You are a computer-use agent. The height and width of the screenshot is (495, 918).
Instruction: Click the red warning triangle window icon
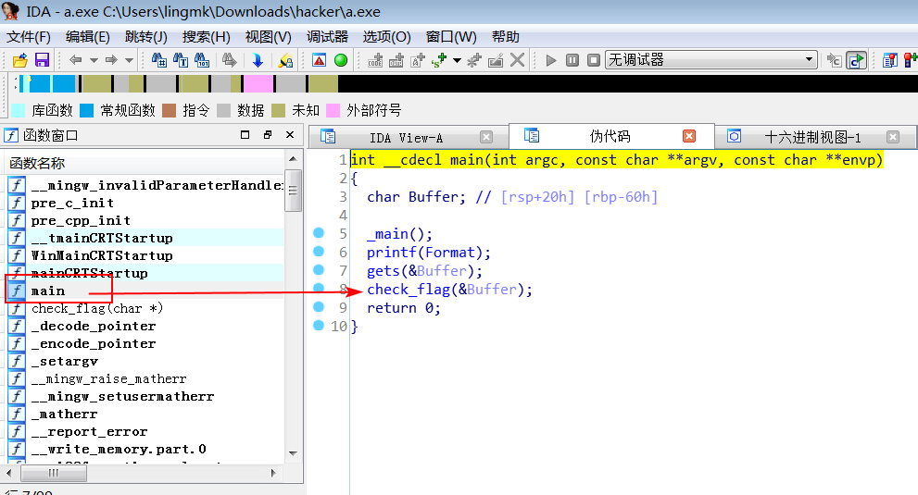(319, 60)
